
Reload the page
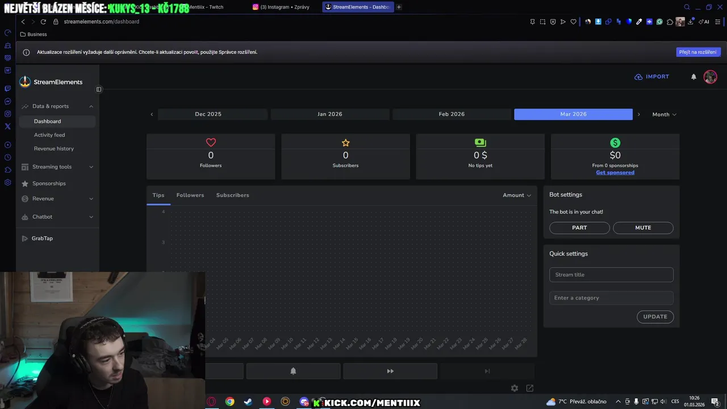click(43, 22)
